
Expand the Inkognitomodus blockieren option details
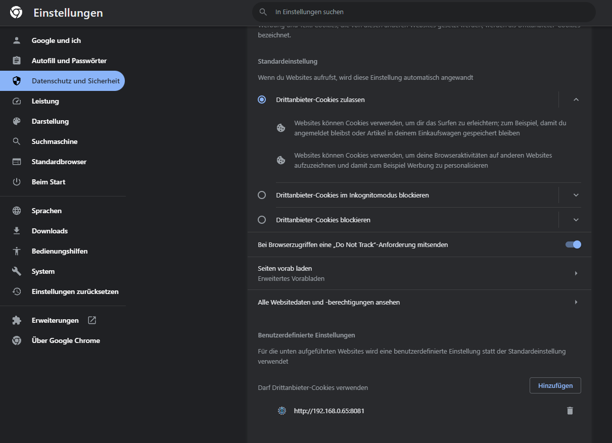pyautogui.click(x=576, y=195)
